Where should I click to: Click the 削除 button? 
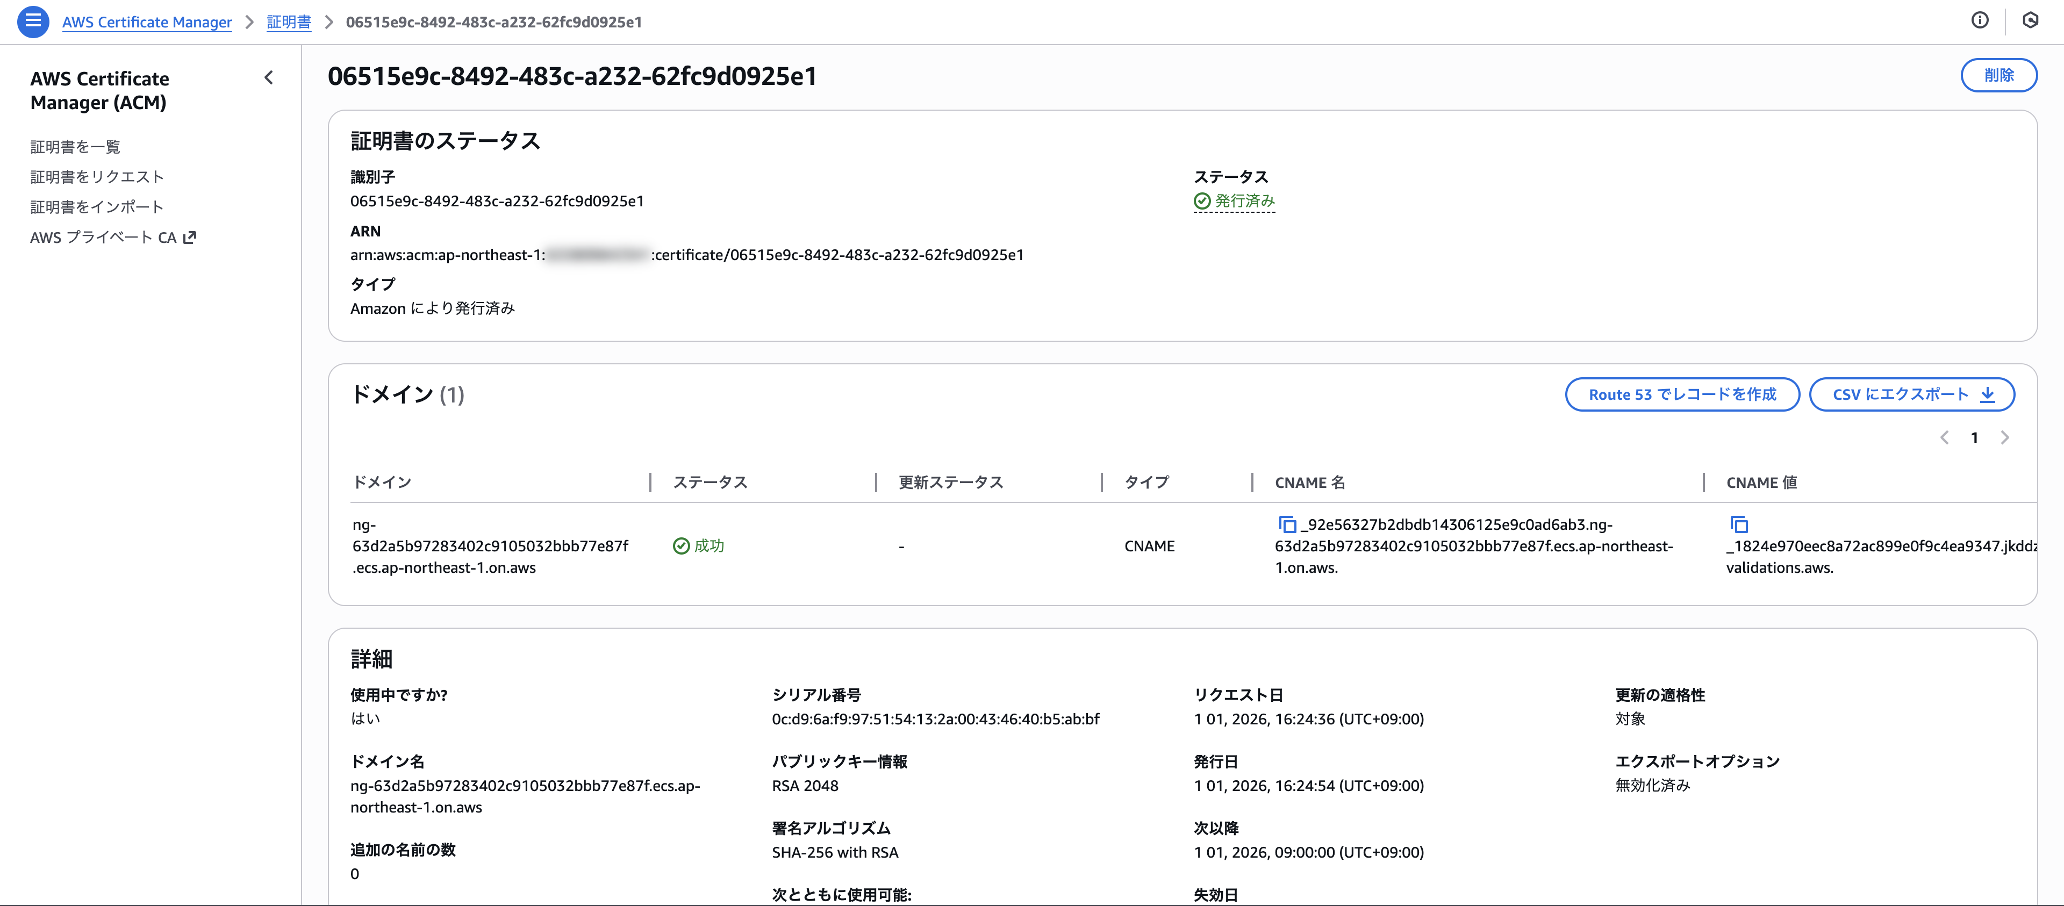[x=1998, y=75]
